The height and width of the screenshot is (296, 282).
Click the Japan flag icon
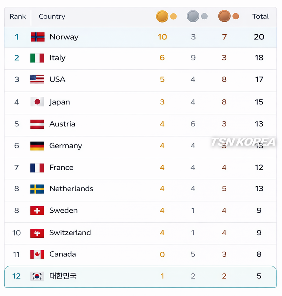(37, 102)
